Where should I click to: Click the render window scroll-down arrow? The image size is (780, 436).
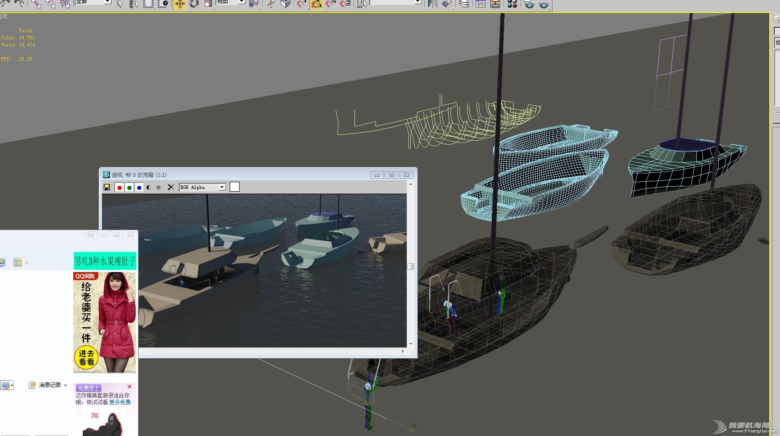point(410,344)
